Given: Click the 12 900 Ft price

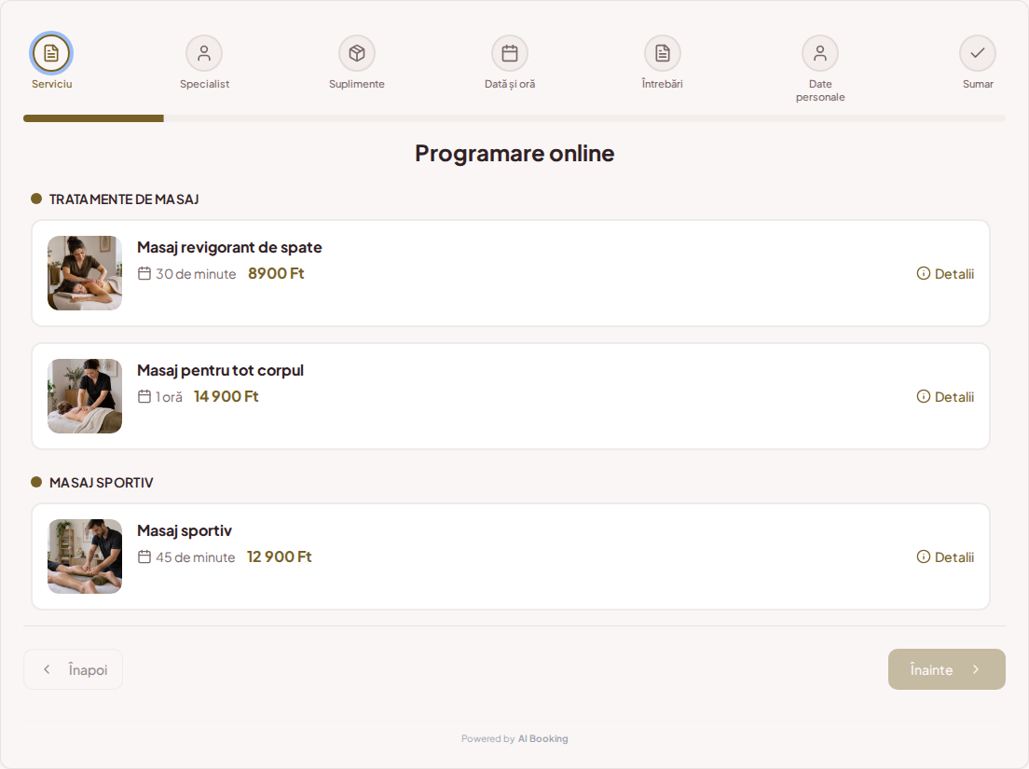Looking at the screenshot, I should [x=280, y=557].
